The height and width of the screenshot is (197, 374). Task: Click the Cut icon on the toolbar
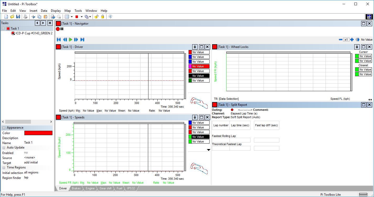click(x=33, y=16)
